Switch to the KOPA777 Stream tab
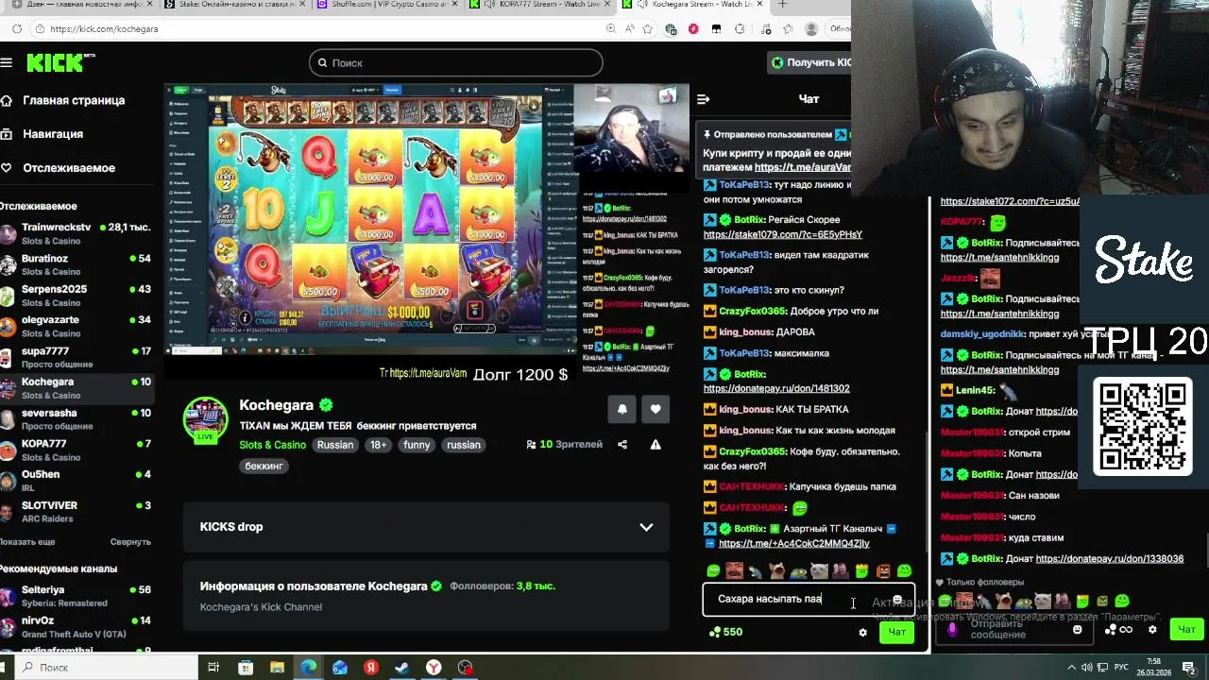This screenshot has width=1209, height=680. click(x=543, y=5)
